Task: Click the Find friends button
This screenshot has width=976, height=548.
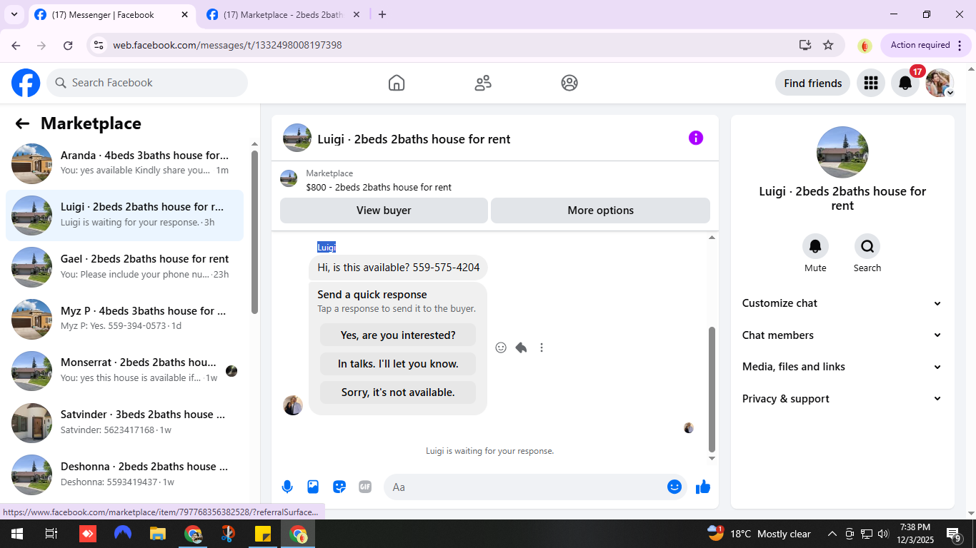Action: coord(812,83)
